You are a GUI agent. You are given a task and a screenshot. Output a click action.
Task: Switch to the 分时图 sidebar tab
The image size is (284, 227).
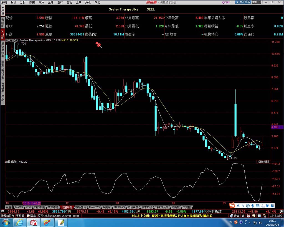(2, 22)
